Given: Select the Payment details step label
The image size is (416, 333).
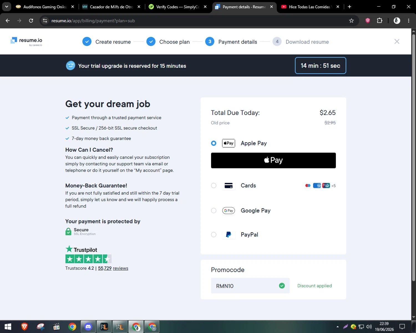Looking at the screenshot, I should 238,42.
